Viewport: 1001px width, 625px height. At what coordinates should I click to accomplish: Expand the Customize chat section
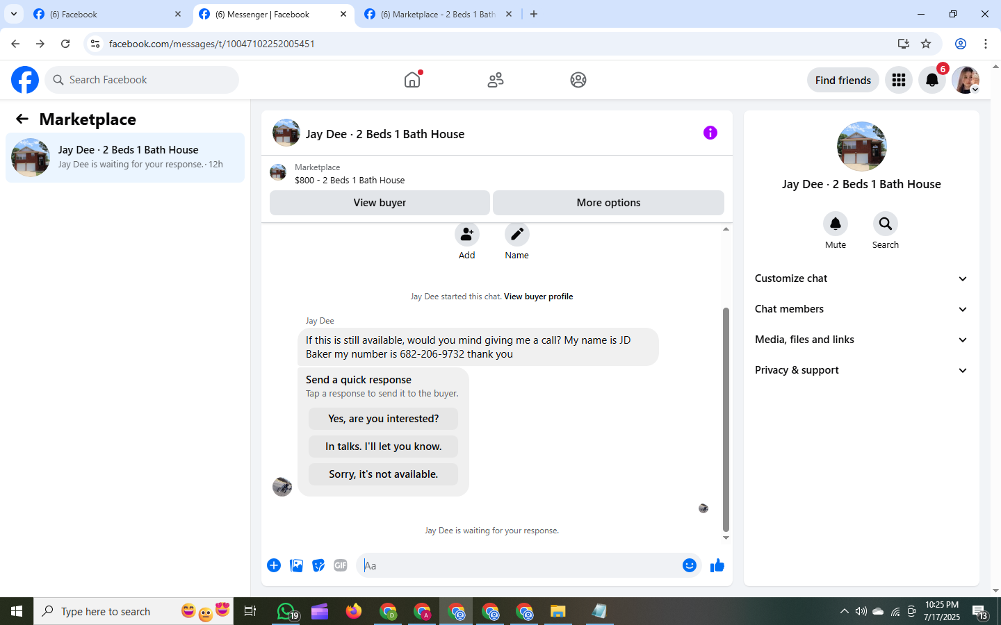tap(861, 278)
